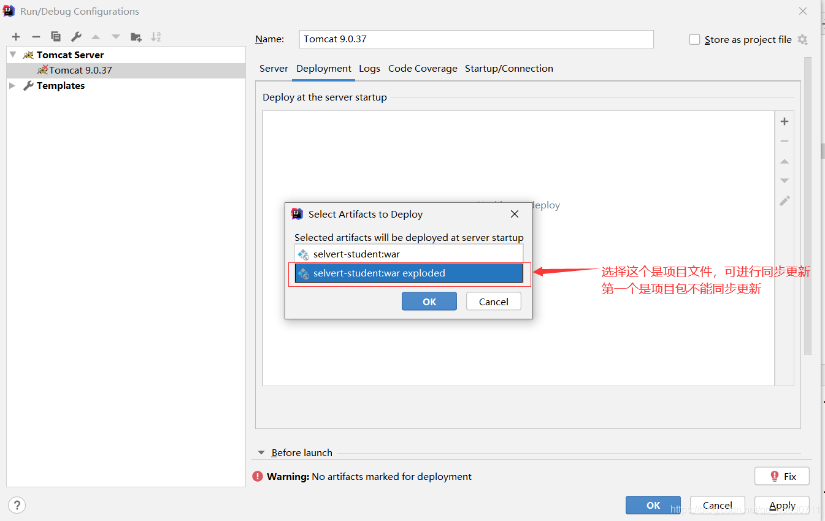Image resolution: width=825 pixels, height=521 pixels.
Task: Click the Fix button for the warning
Action: (x=782, y=476)
